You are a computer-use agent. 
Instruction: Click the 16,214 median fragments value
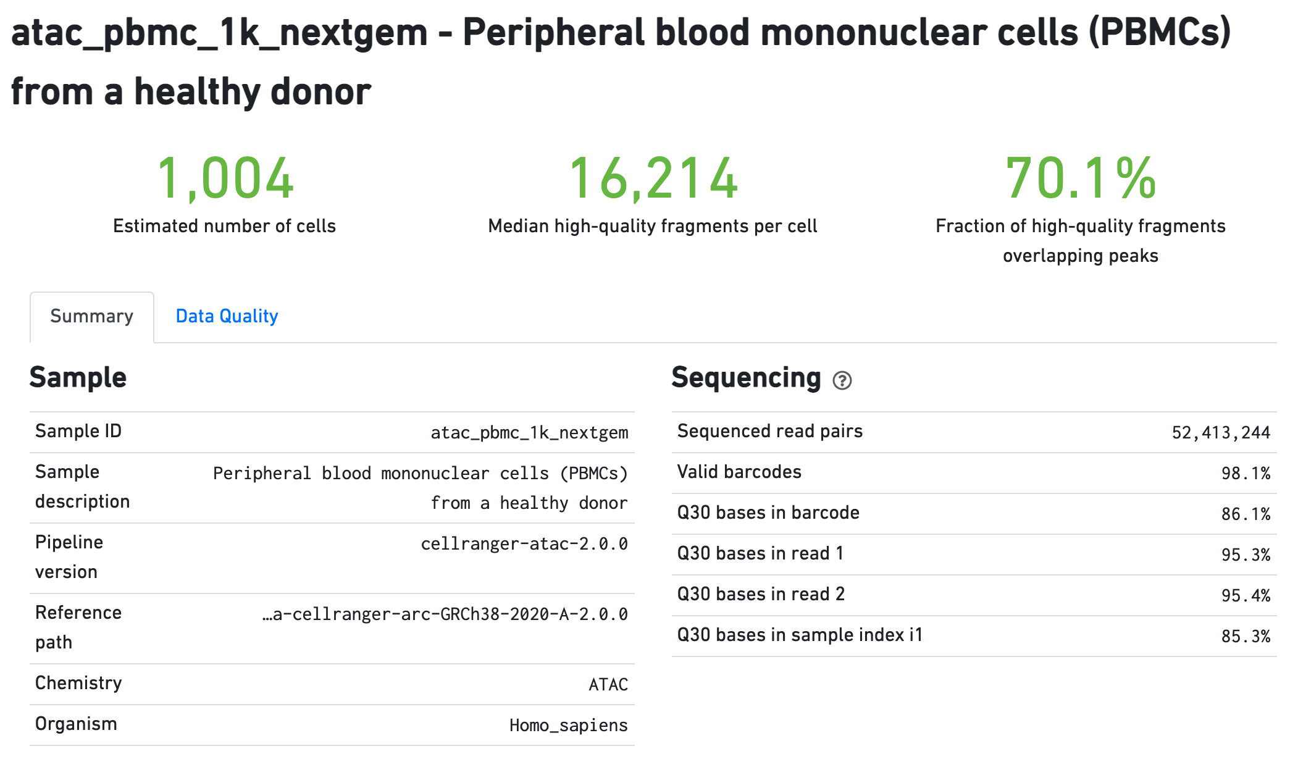click(653, 179)
